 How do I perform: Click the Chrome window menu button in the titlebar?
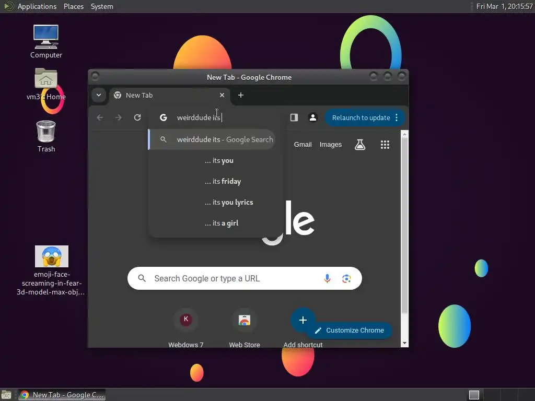tap(95, 77)
